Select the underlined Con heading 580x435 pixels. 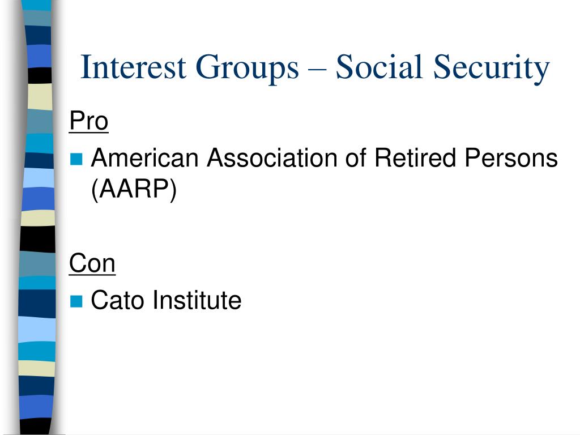pos(92,263)
